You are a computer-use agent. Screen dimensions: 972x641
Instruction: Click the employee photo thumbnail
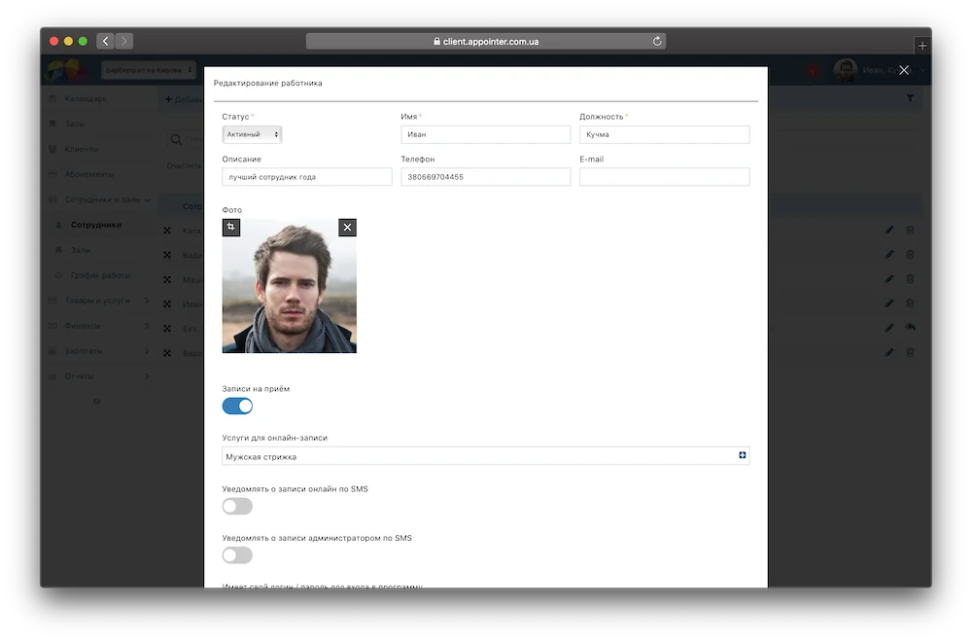[290, 285]
